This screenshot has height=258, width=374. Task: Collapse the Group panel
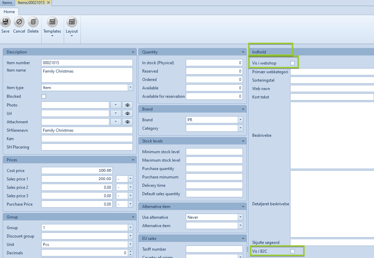tap(133, 217)
